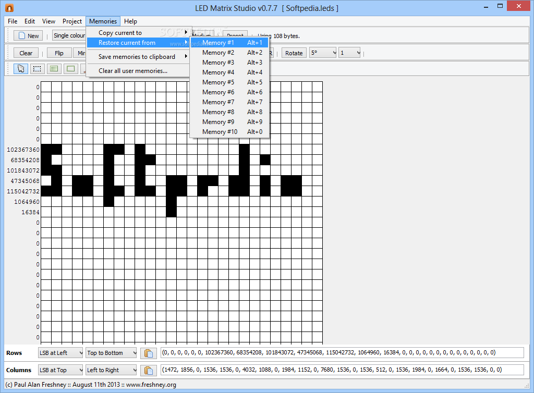Screen dimensions: 534x393
Task: Click the Paul Alan Freshney copyright text
Action: click(91, 385)
